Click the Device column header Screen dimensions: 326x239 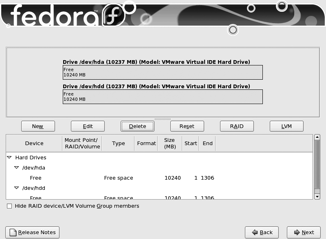click(34, 143)
